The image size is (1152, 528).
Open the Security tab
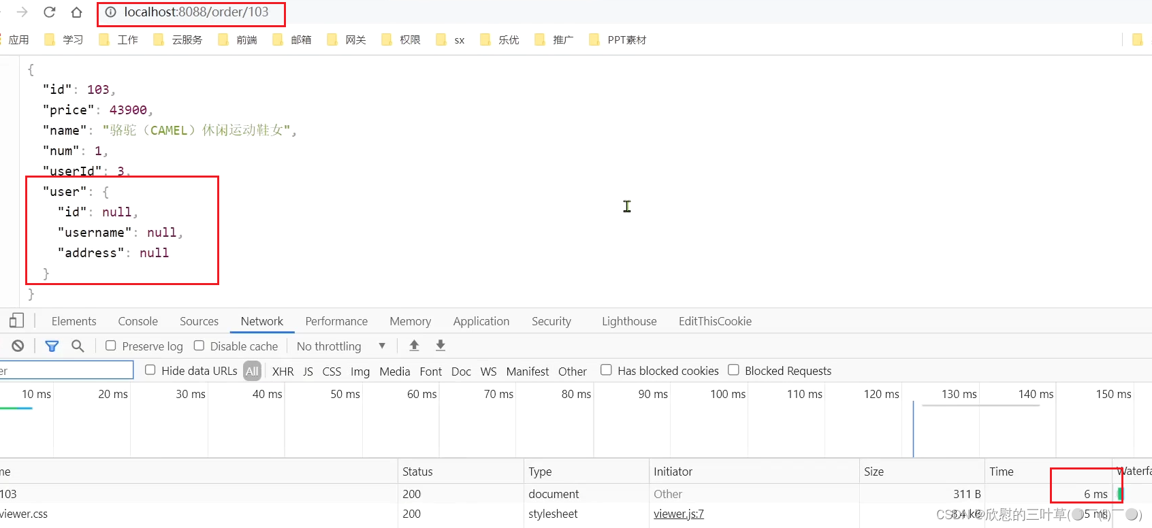coord(551,321)
